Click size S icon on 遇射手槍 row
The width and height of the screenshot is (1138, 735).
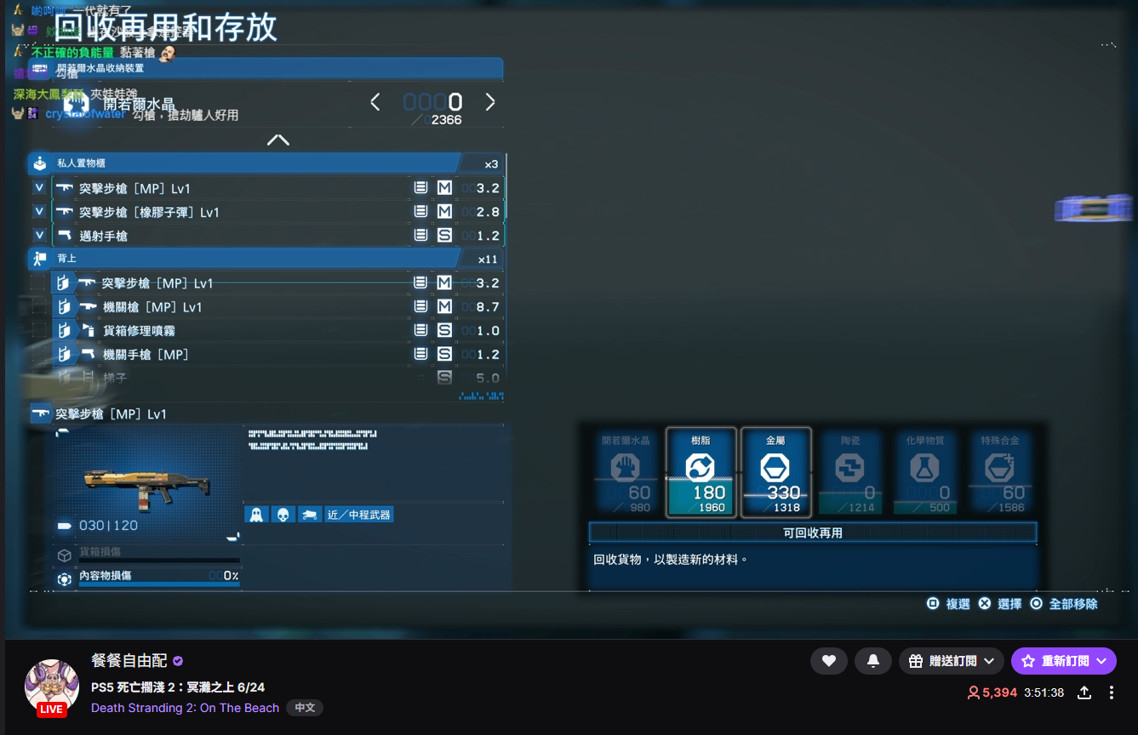click(x=444, y=235)
